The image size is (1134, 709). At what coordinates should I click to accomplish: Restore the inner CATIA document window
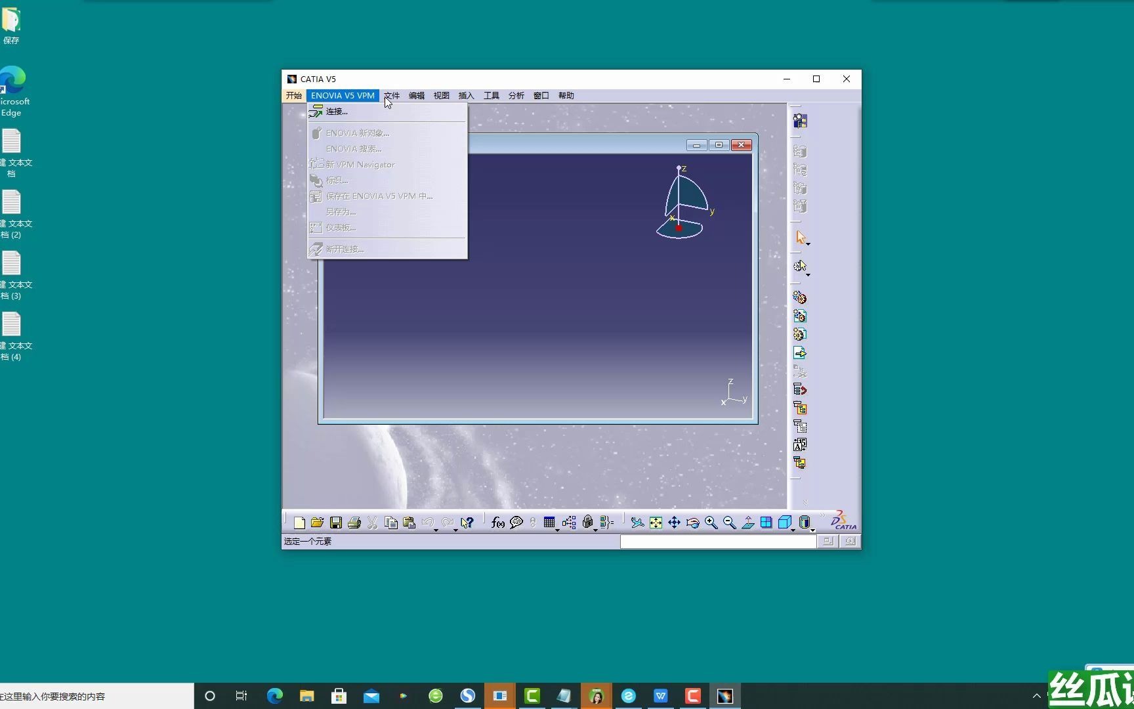pos(719,145)
